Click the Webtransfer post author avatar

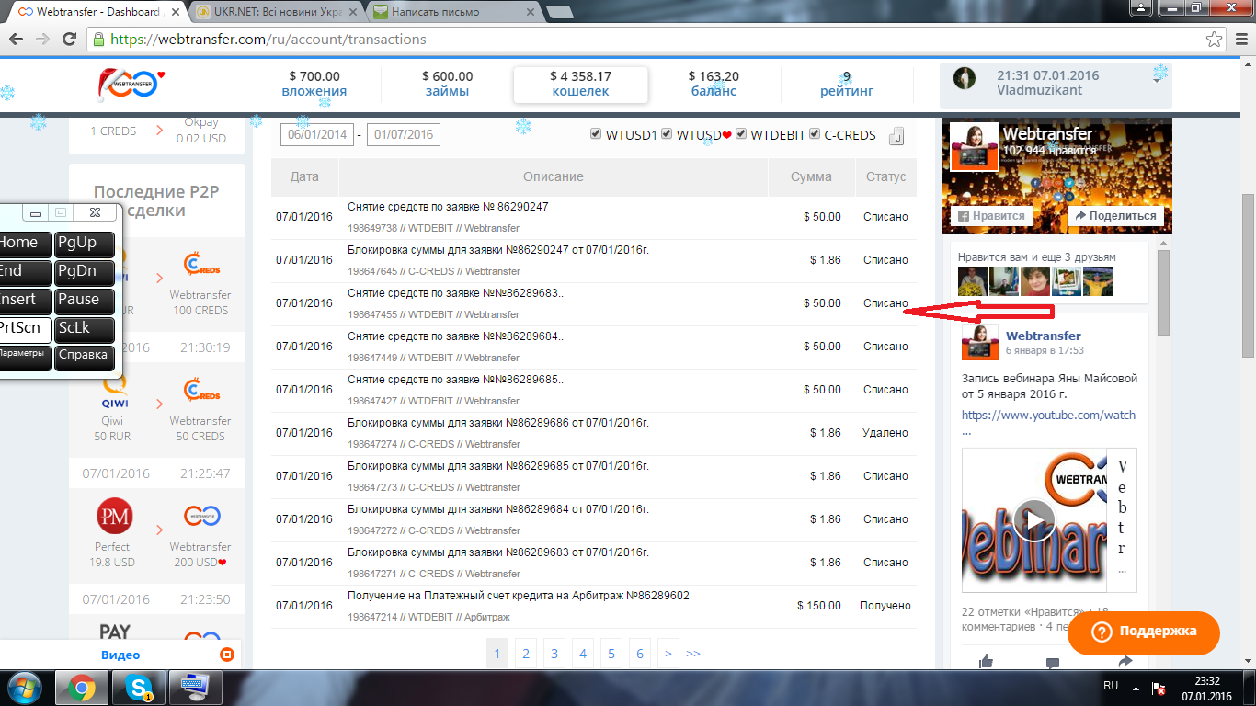tap(980, 342)
